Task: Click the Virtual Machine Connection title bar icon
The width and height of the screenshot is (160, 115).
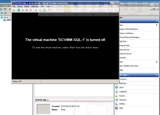Action: pos(13,3)
